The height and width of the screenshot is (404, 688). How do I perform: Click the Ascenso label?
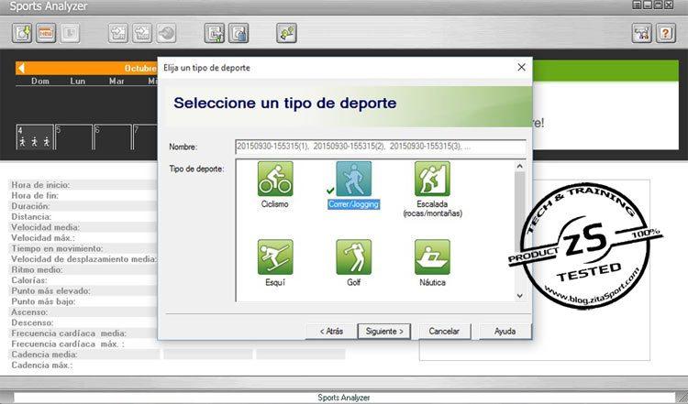pyautogui.click(x=29, y=312)
